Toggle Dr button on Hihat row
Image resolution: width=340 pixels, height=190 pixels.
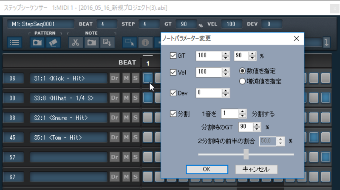click(114, 98)
